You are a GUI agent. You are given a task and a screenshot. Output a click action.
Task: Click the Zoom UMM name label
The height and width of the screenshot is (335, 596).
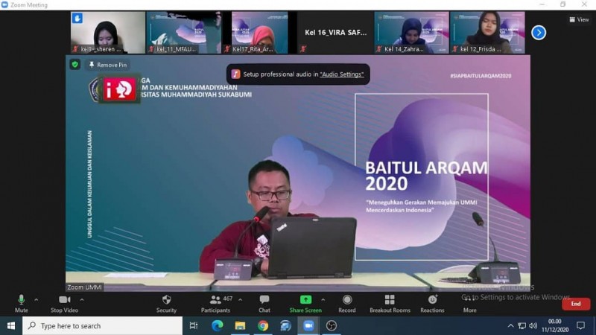pos(84,287)
